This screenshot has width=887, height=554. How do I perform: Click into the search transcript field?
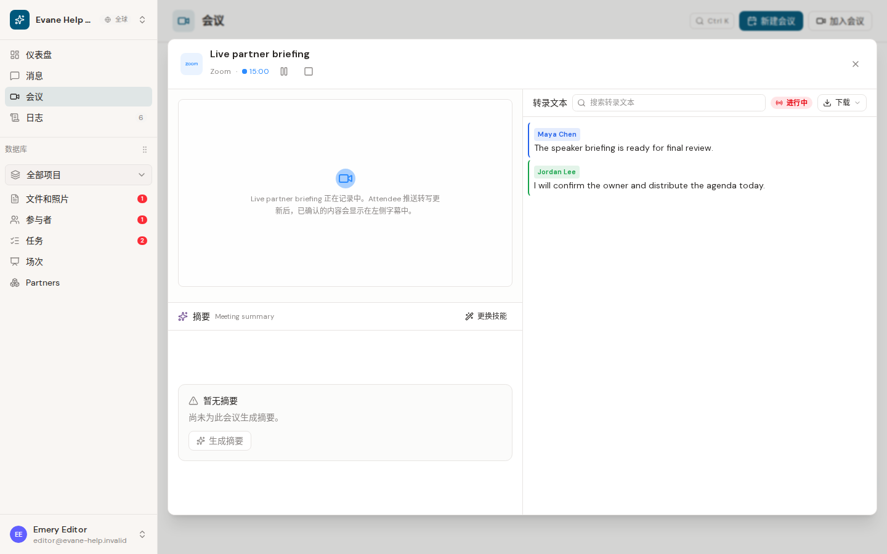pyautogui.click(x=669, y=103)
